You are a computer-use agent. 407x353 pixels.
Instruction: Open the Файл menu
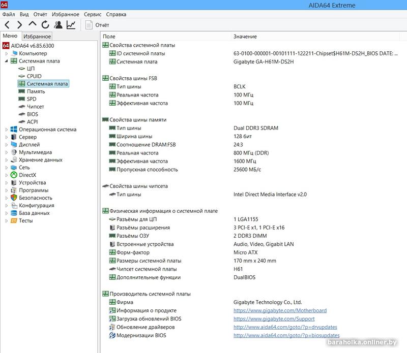pyautogui.click(x=9, y=14)
